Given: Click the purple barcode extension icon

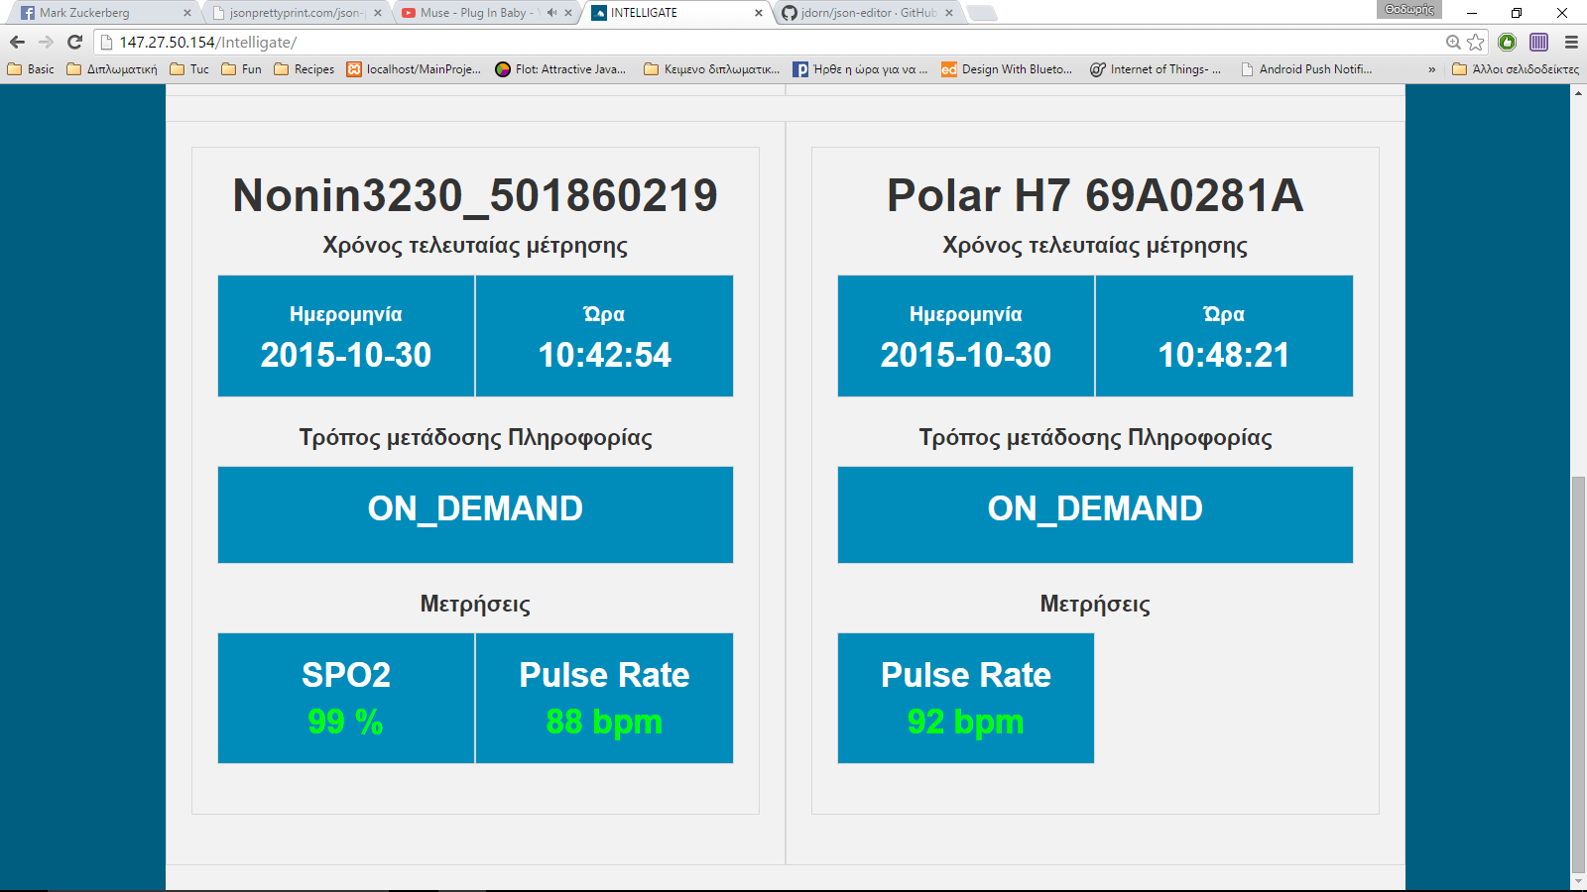Looking at the screenshot, I should [1539, 42].
